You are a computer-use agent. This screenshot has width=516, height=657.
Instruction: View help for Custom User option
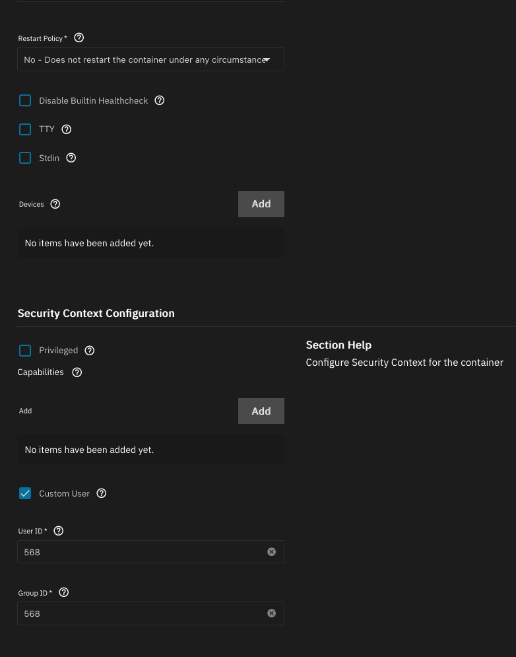point(101,493)
